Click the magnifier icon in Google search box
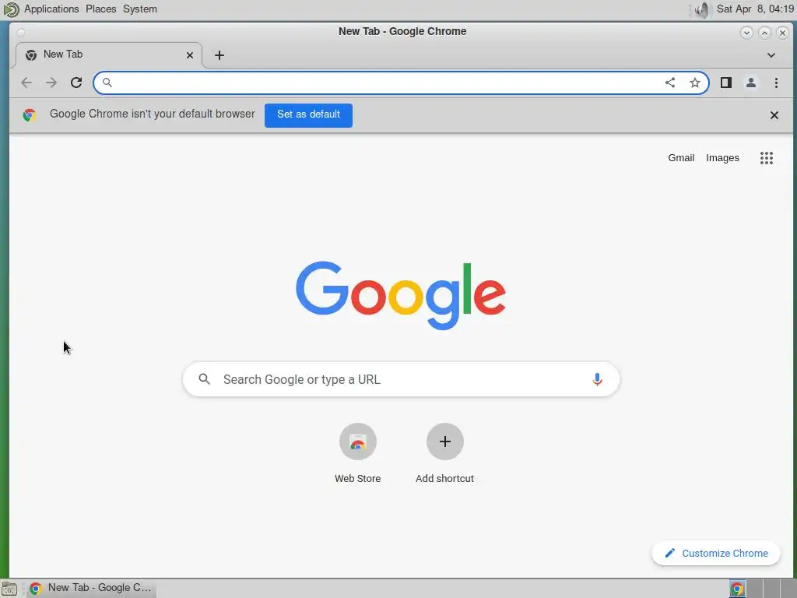797x598 pixels. 205,379
